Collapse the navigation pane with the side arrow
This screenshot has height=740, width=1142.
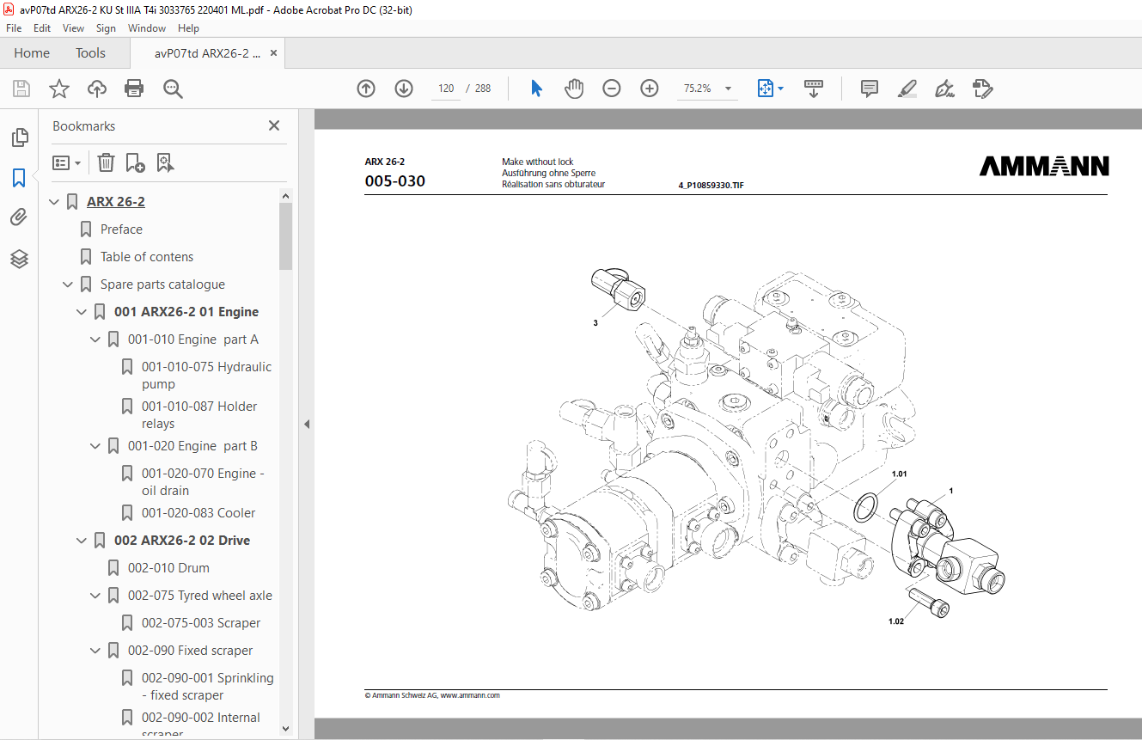point(306,424)
